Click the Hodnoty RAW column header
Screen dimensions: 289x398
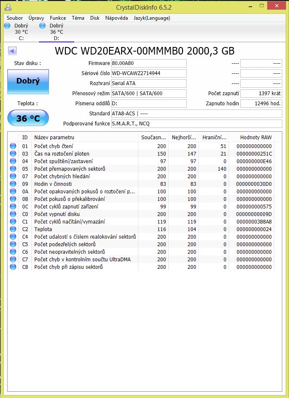tap(251, 137)
